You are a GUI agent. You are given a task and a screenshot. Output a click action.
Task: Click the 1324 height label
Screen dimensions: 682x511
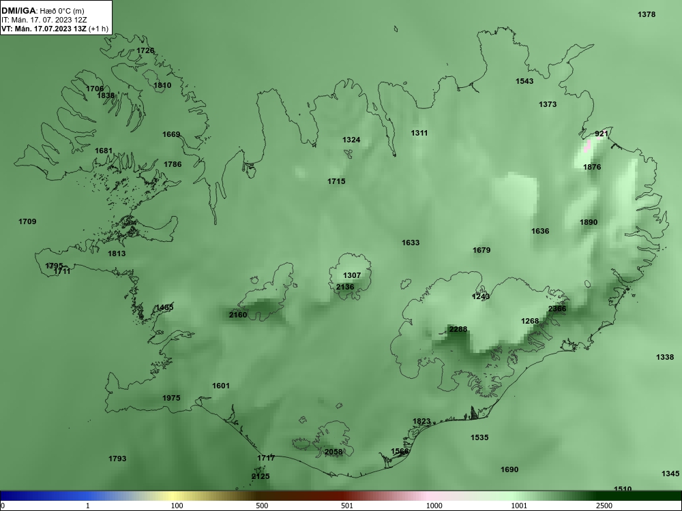351,140
